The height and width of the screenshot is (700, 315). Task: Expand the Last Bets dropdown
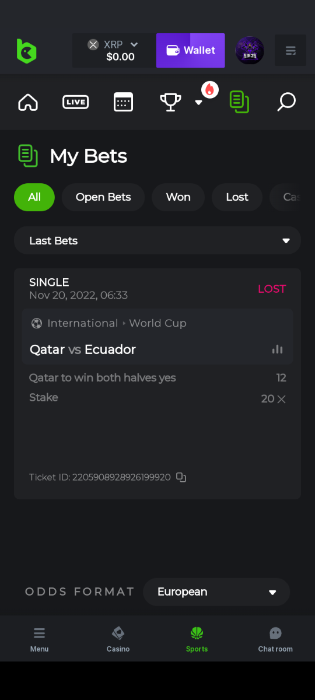pos(157,241)
